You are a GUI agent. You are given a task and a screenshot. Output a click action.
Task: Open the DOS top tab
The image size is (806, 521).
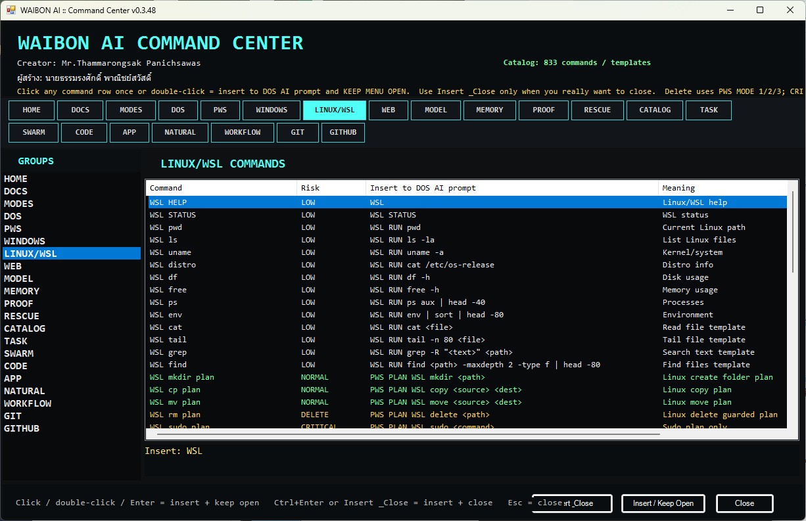(178, 110)
